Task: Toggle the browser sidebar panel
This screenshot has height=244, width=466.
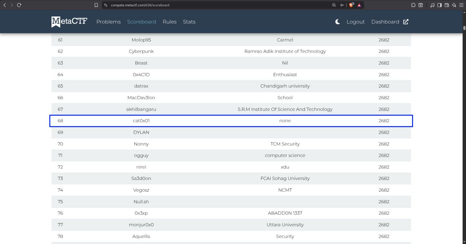Action: 439,5
